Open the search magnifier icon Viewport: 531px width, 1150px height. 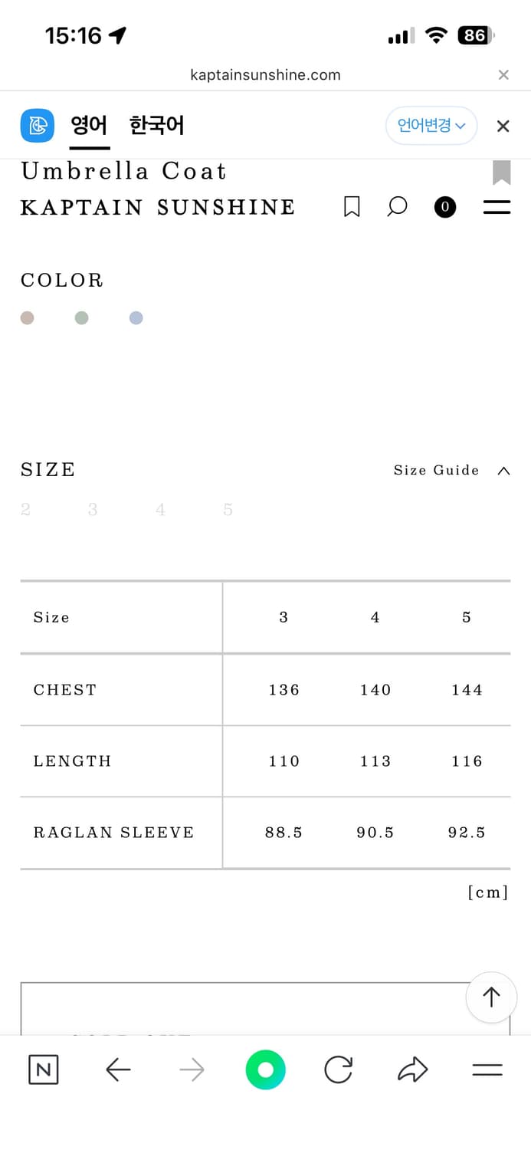(397, 206)
